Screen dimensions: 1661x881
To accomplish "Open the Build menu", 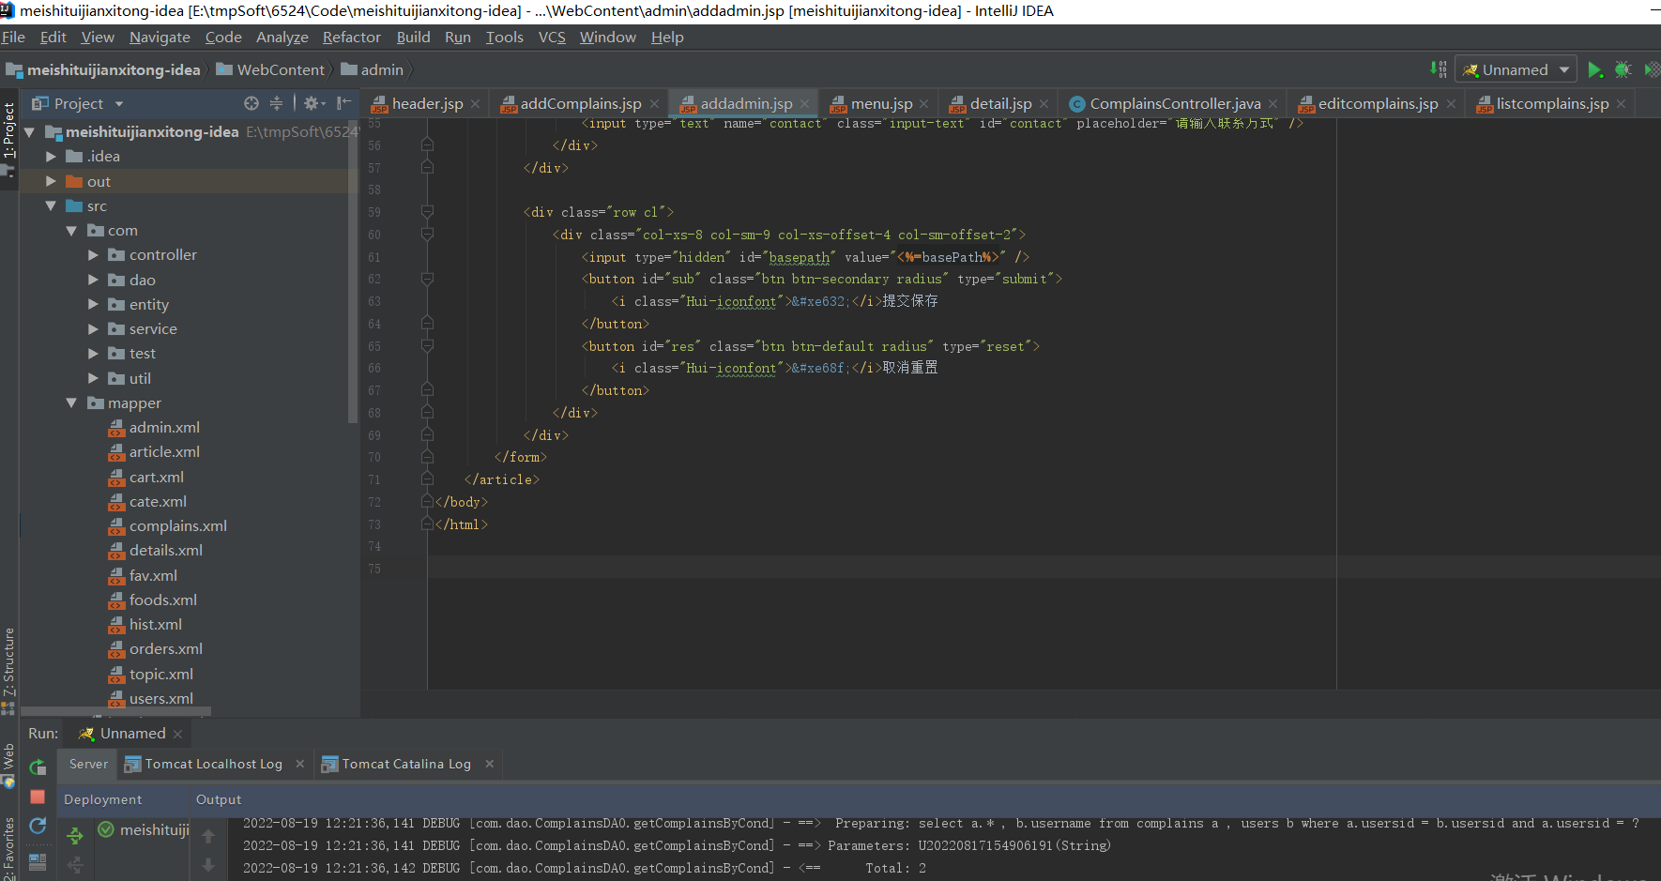I will pos(413,38).
